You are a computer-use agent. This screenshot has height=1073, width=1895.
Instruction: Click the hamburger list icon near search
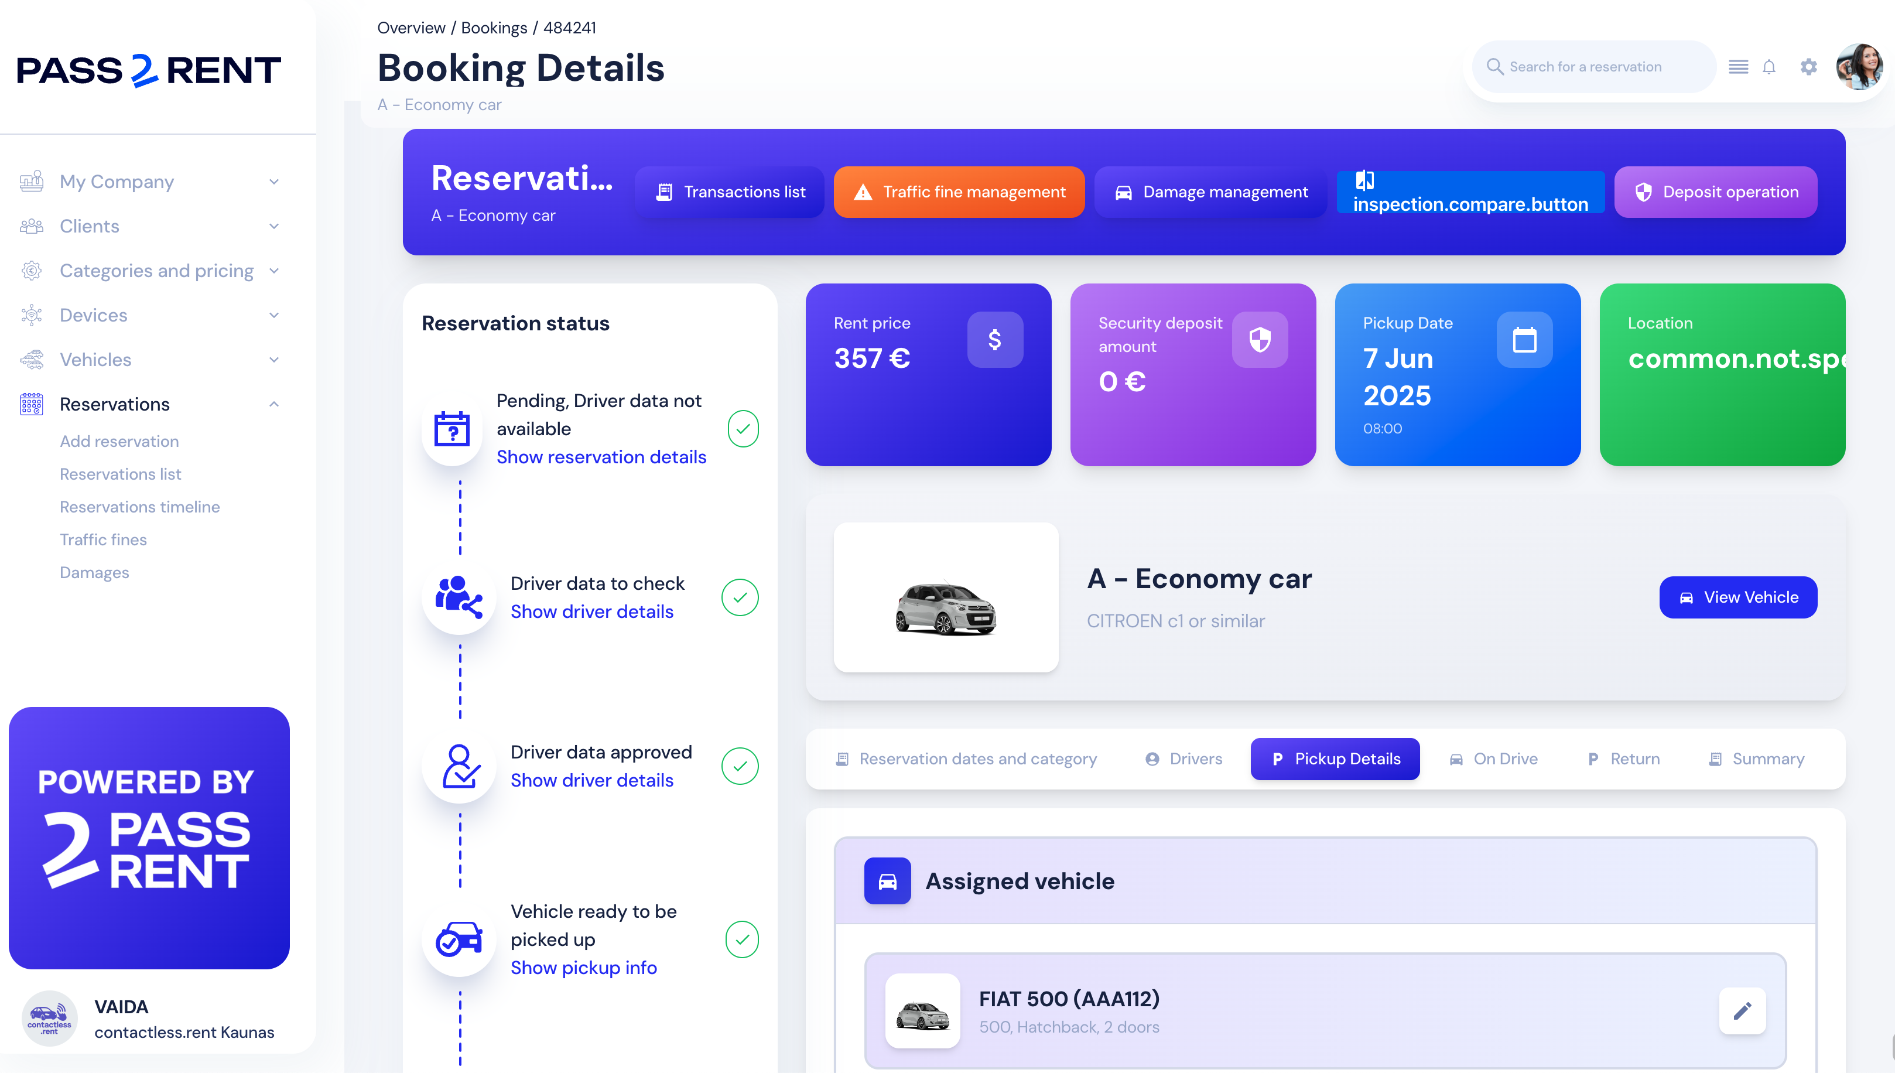tap(1738, 67)
